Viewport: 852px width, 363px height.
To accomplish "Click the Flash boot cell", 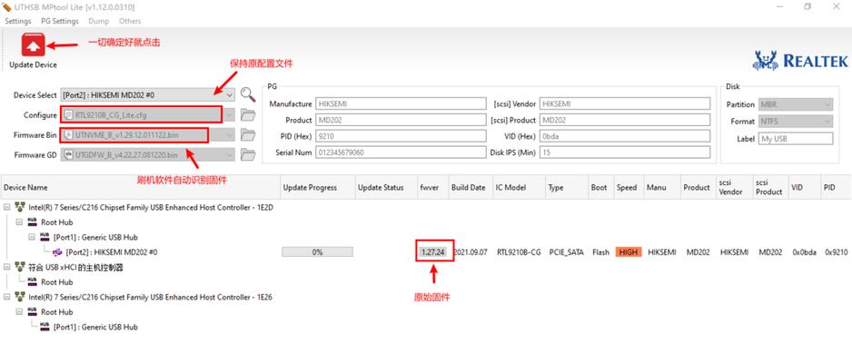I will coord(601,251).
